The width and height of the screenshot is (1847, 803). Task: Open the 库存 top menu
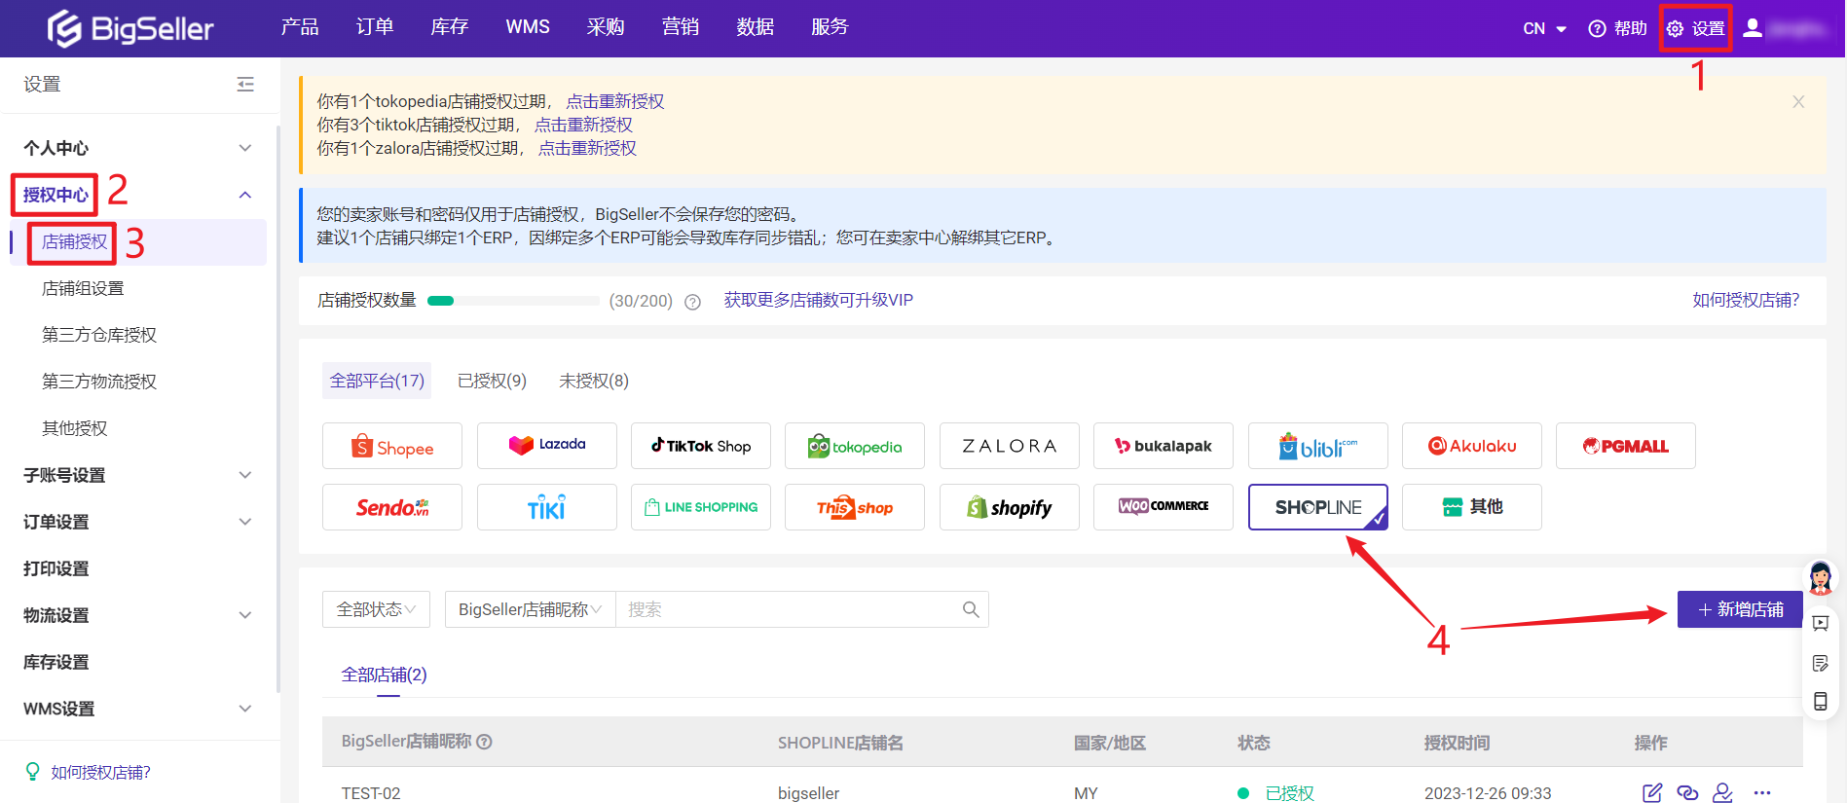(450, 27)
